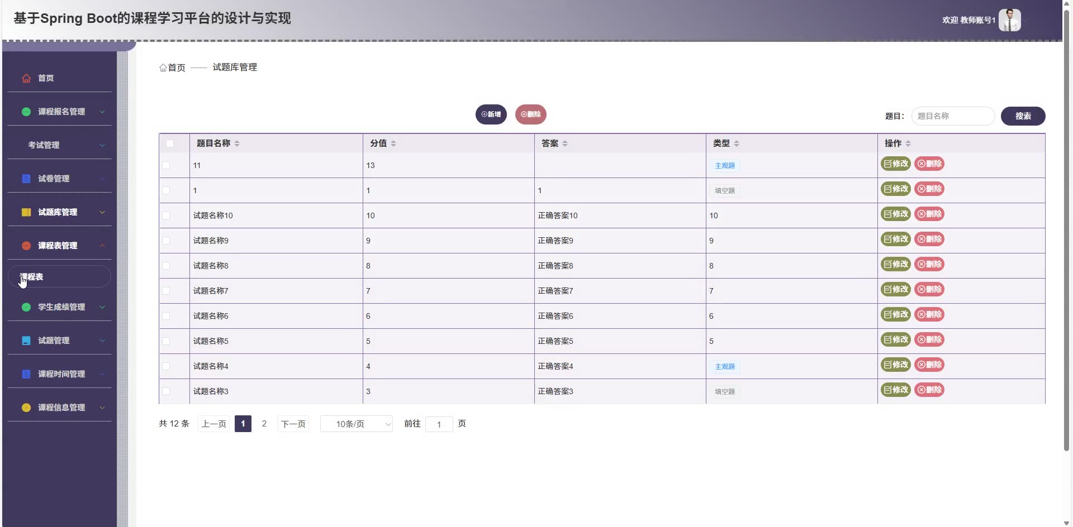1073x527 pixels.
Task: Click the vertical page scrollbar
Action: (x=1066, y=223)
